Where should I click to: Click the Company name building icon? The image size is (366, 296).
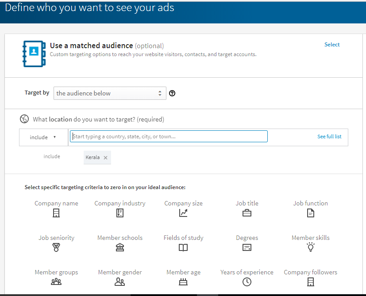[56, 213]
